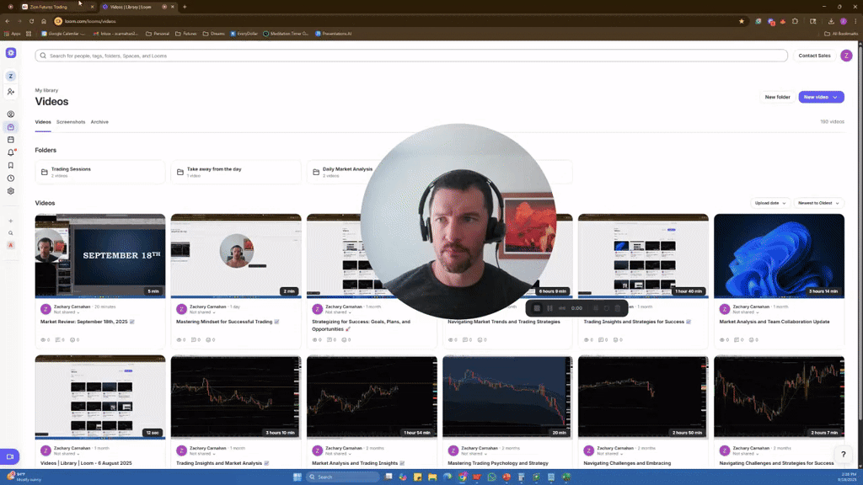Open the Dreams bookmarks folder
The height and width of the screenshot is (485, 863).
point(213,34)
